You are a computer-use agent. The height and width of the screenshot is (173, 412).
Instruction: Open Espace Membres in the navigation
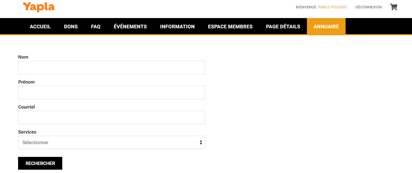click(230, 27)
